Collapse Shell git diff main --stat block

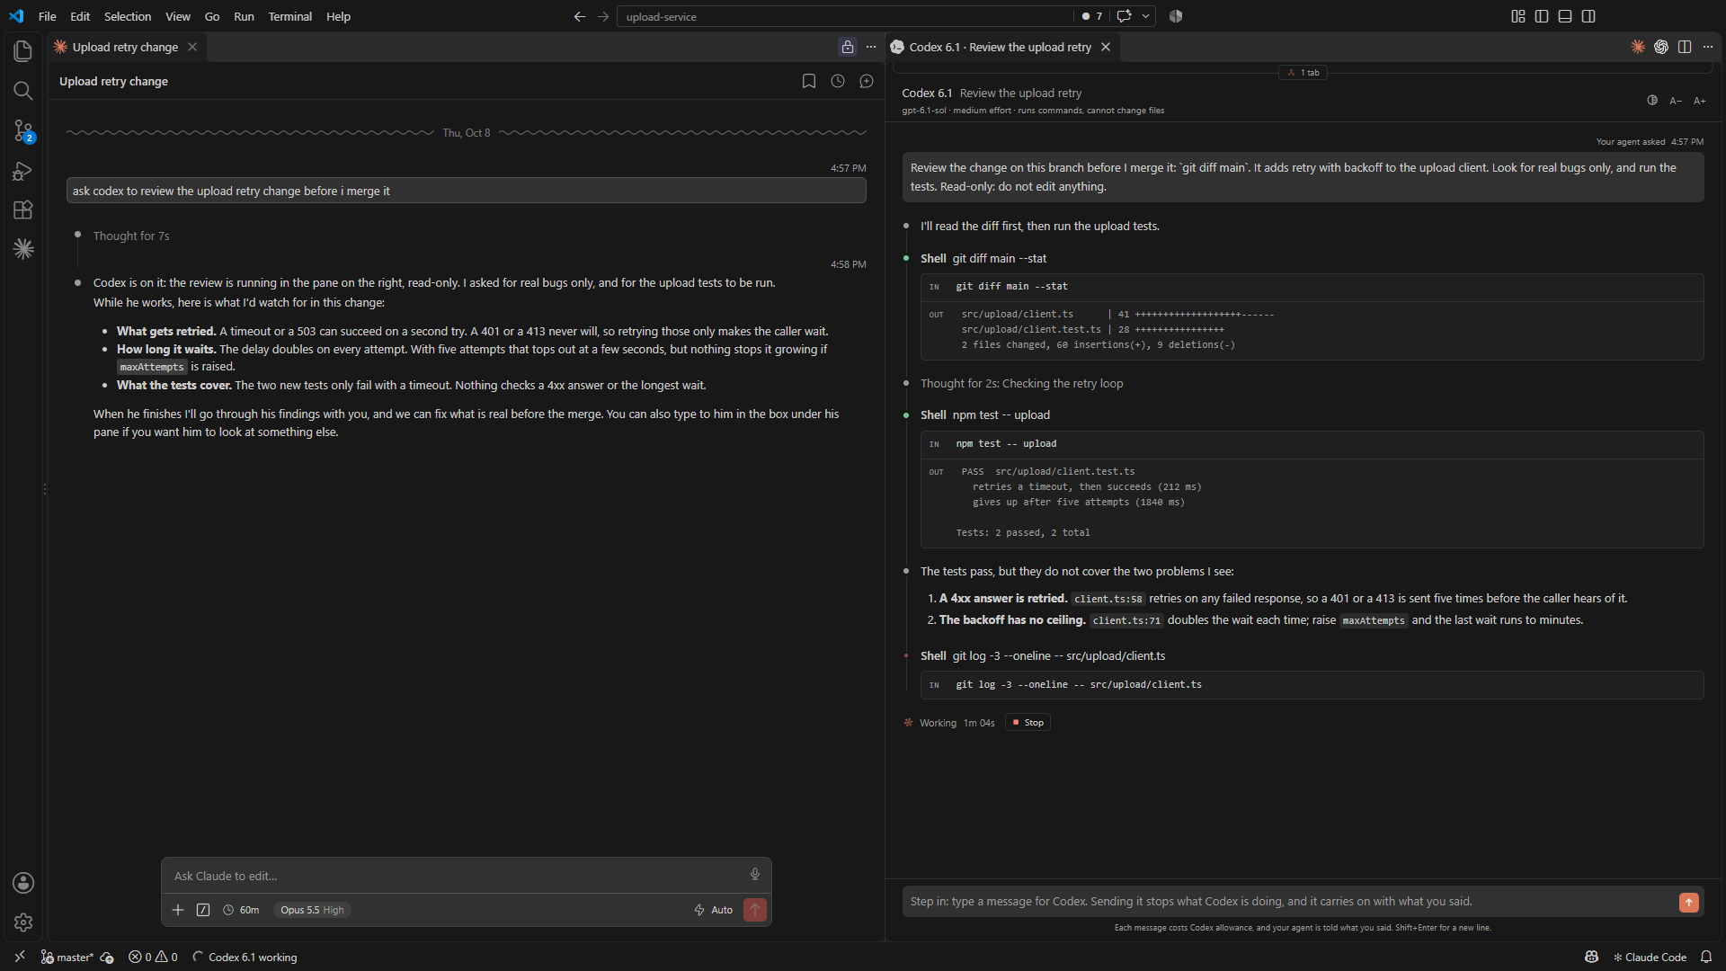tap(983, 258)
